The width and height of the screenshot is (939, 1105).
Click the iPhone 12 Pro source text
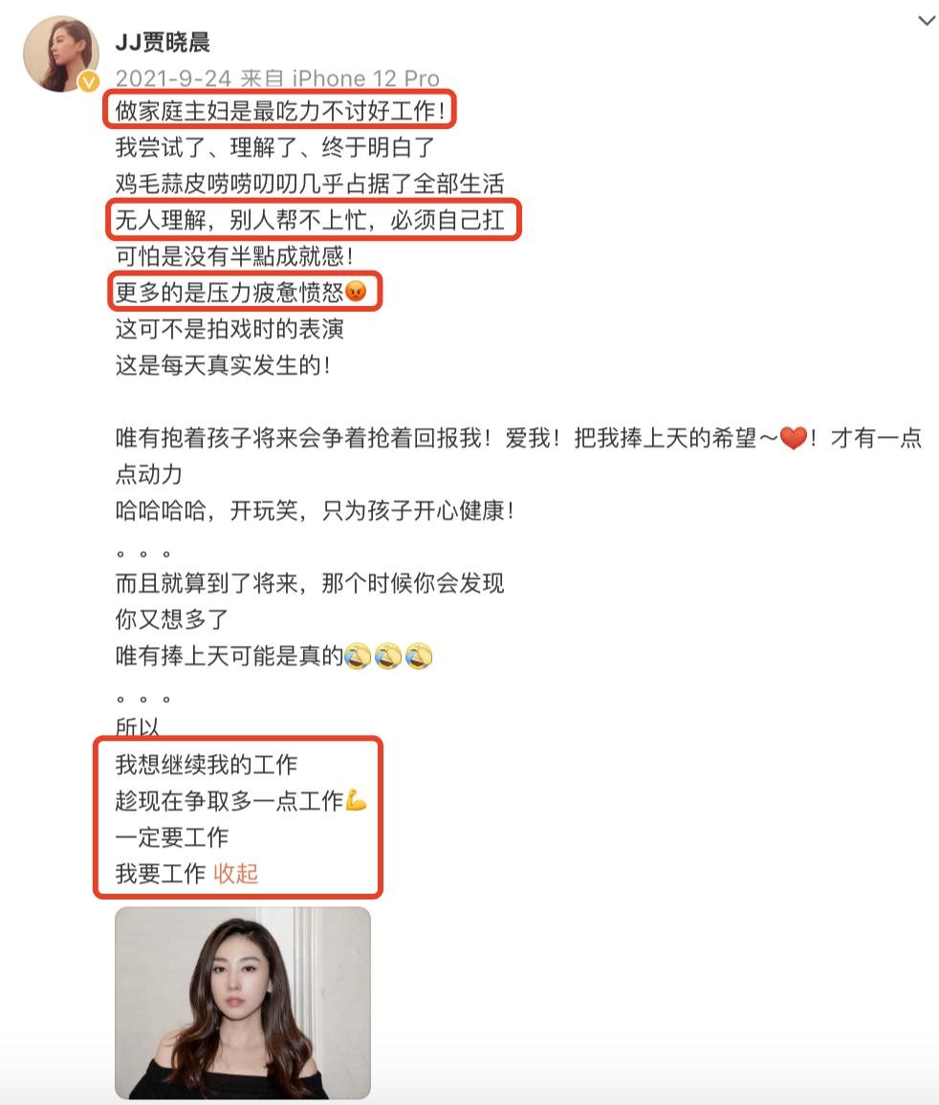(x=366, y=77)
